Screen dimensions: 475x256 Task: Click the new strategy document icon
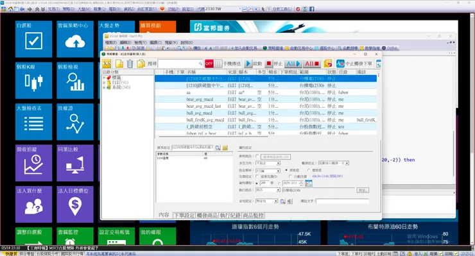coord(119,64)
